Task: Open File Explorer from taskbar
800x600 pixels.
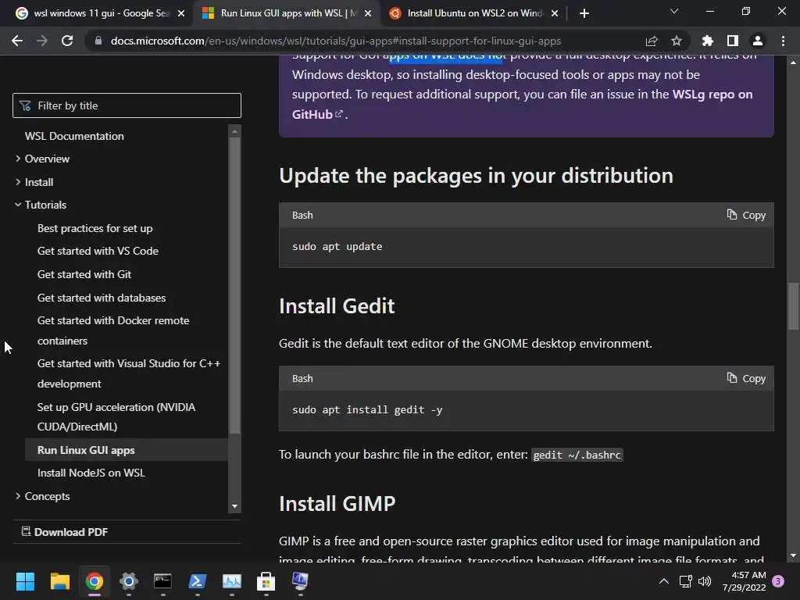Action: point(59,581)
